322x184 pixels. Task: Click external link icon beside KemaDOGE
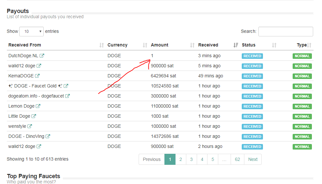click(x=37, y=76)
